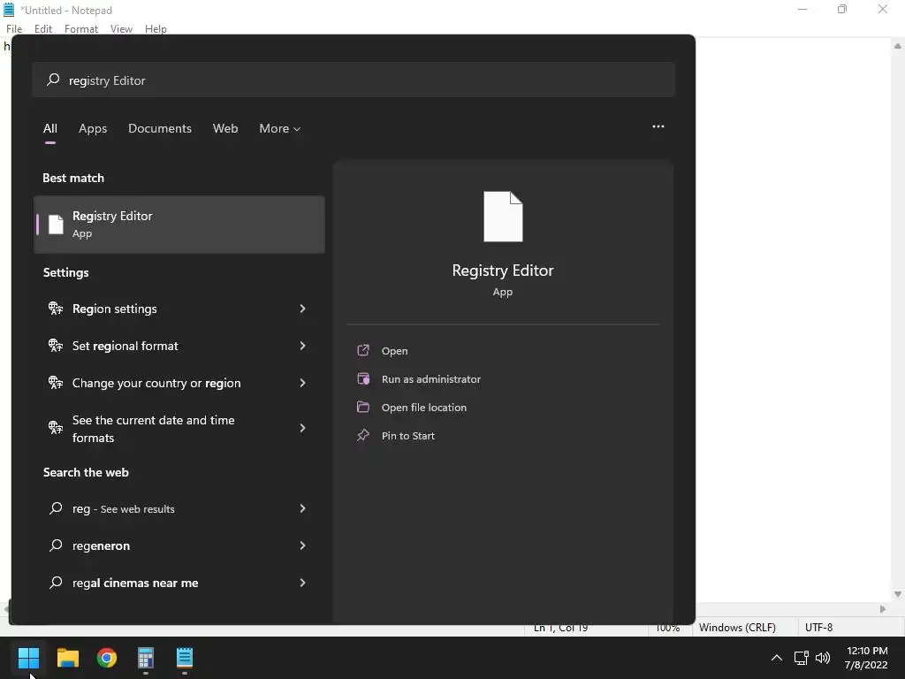Open Set regional format result
The height and width of the screenshot is (679, 905).
(179, 346)
